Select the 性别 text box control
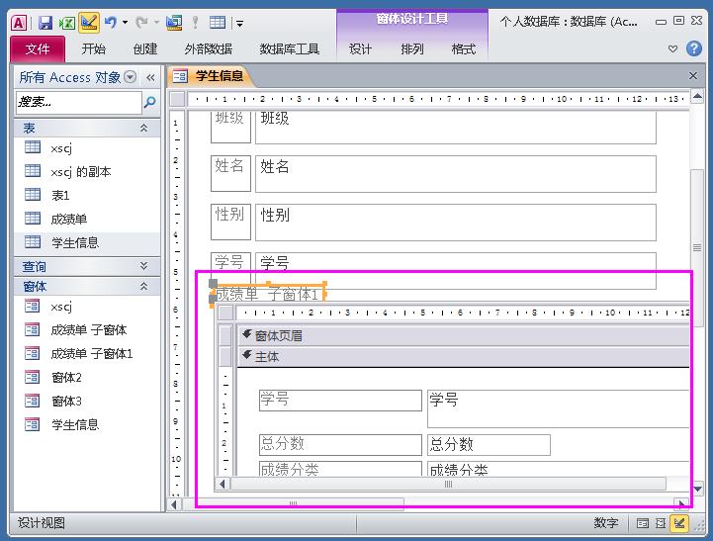 pos(456,223)
